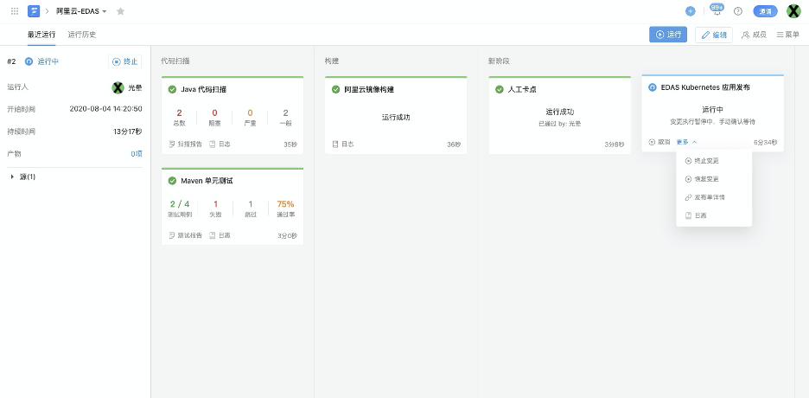Click the 0 阻塞 count in Java card
Screen dimensions: 809x398
click(x=214, y=112)
